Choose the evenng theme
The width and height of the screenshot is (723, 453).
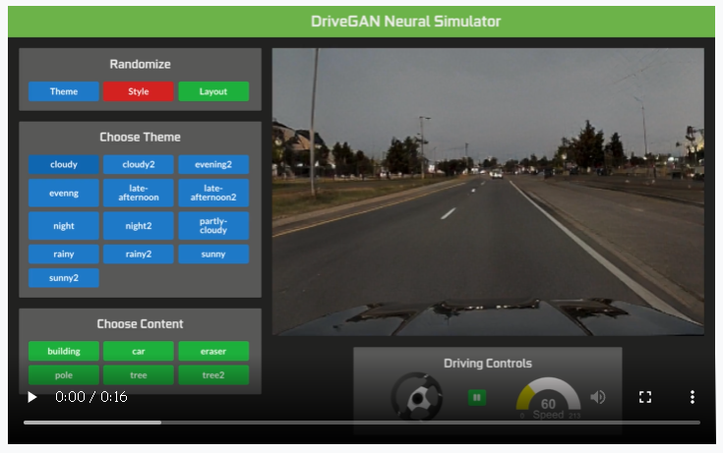pyautogui.click(x=64, y=193)
